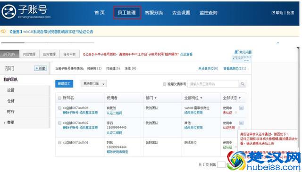302x172 pixels.
Task: Select 我的团队 in department tree
Action: point(11,80)
